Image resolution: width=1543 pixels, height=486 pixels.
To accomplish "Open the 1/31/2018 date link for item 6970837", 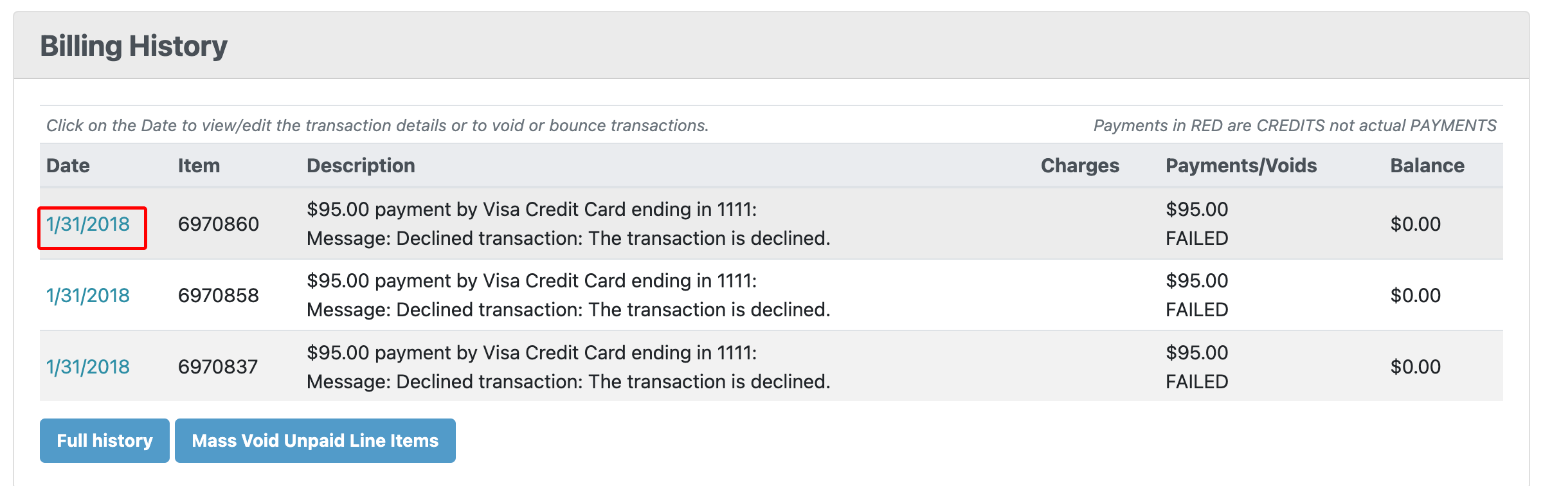I will click(88, 367).
